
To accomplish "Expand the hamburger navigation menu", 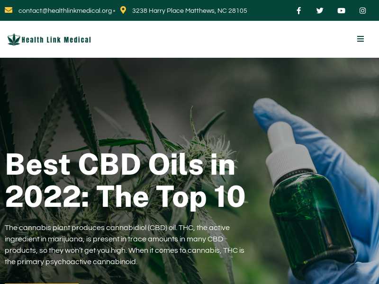I will 361,39.
